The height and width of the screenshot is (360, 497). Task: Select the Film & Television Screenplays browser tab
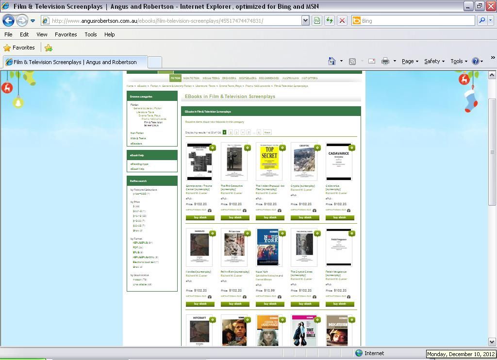pos(75,62)
